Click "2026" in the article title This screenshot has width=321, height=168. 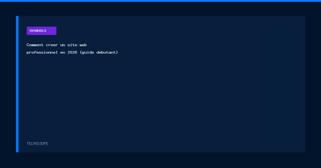(x=72, y=53)
